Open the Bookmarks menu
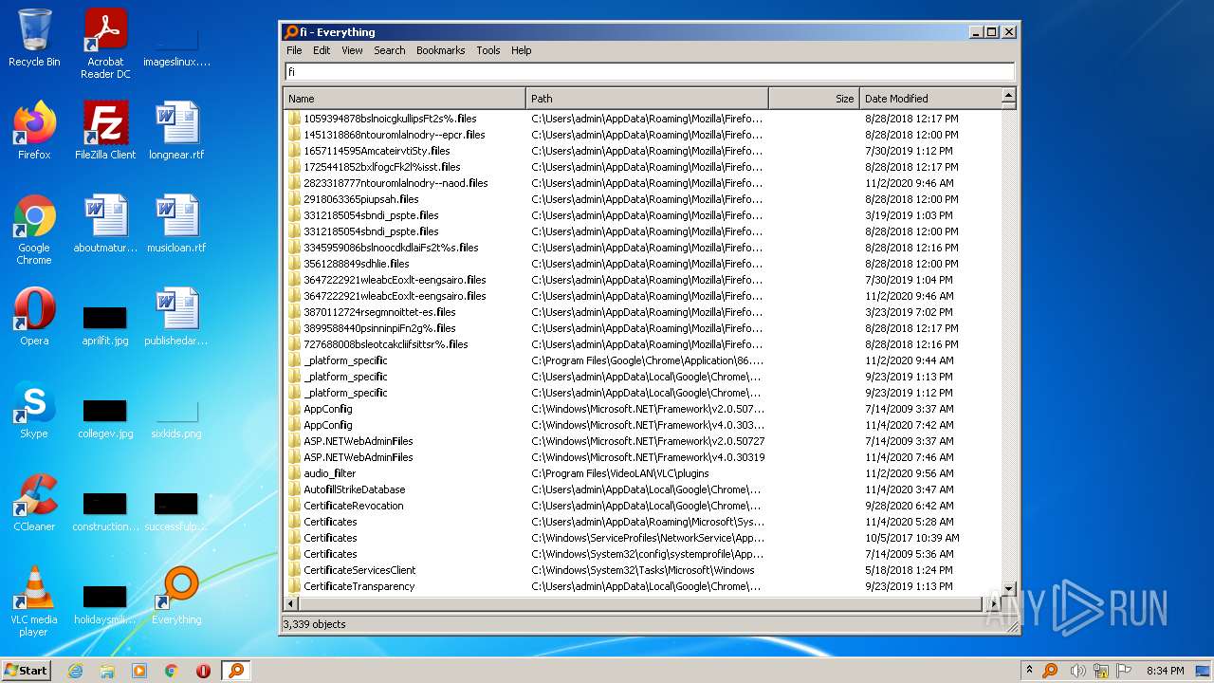This screenshot has width=1214, height=683. click(x=441, y=50)
